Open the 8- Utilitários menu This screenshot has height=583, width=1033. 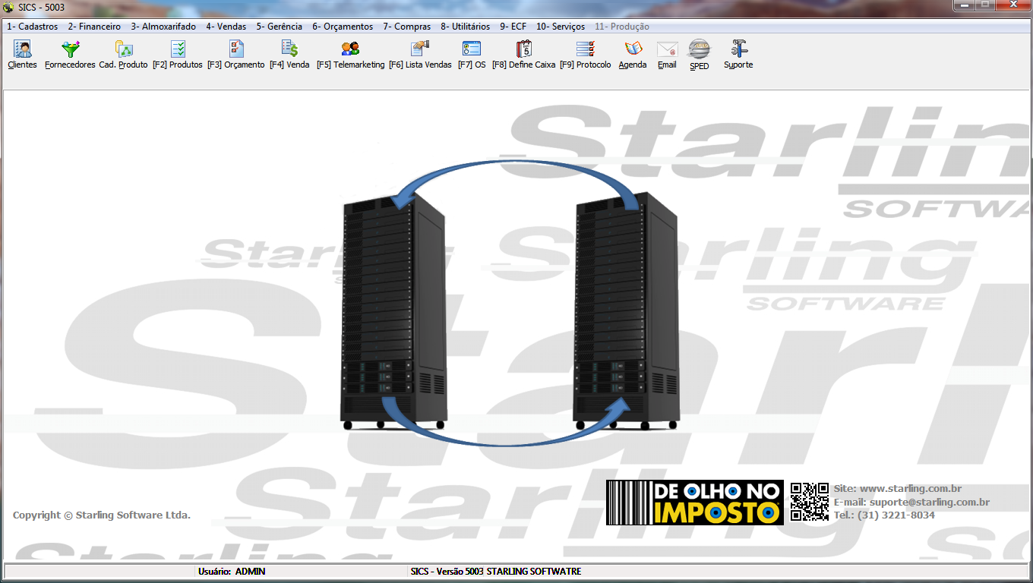(x=465, y=26)
